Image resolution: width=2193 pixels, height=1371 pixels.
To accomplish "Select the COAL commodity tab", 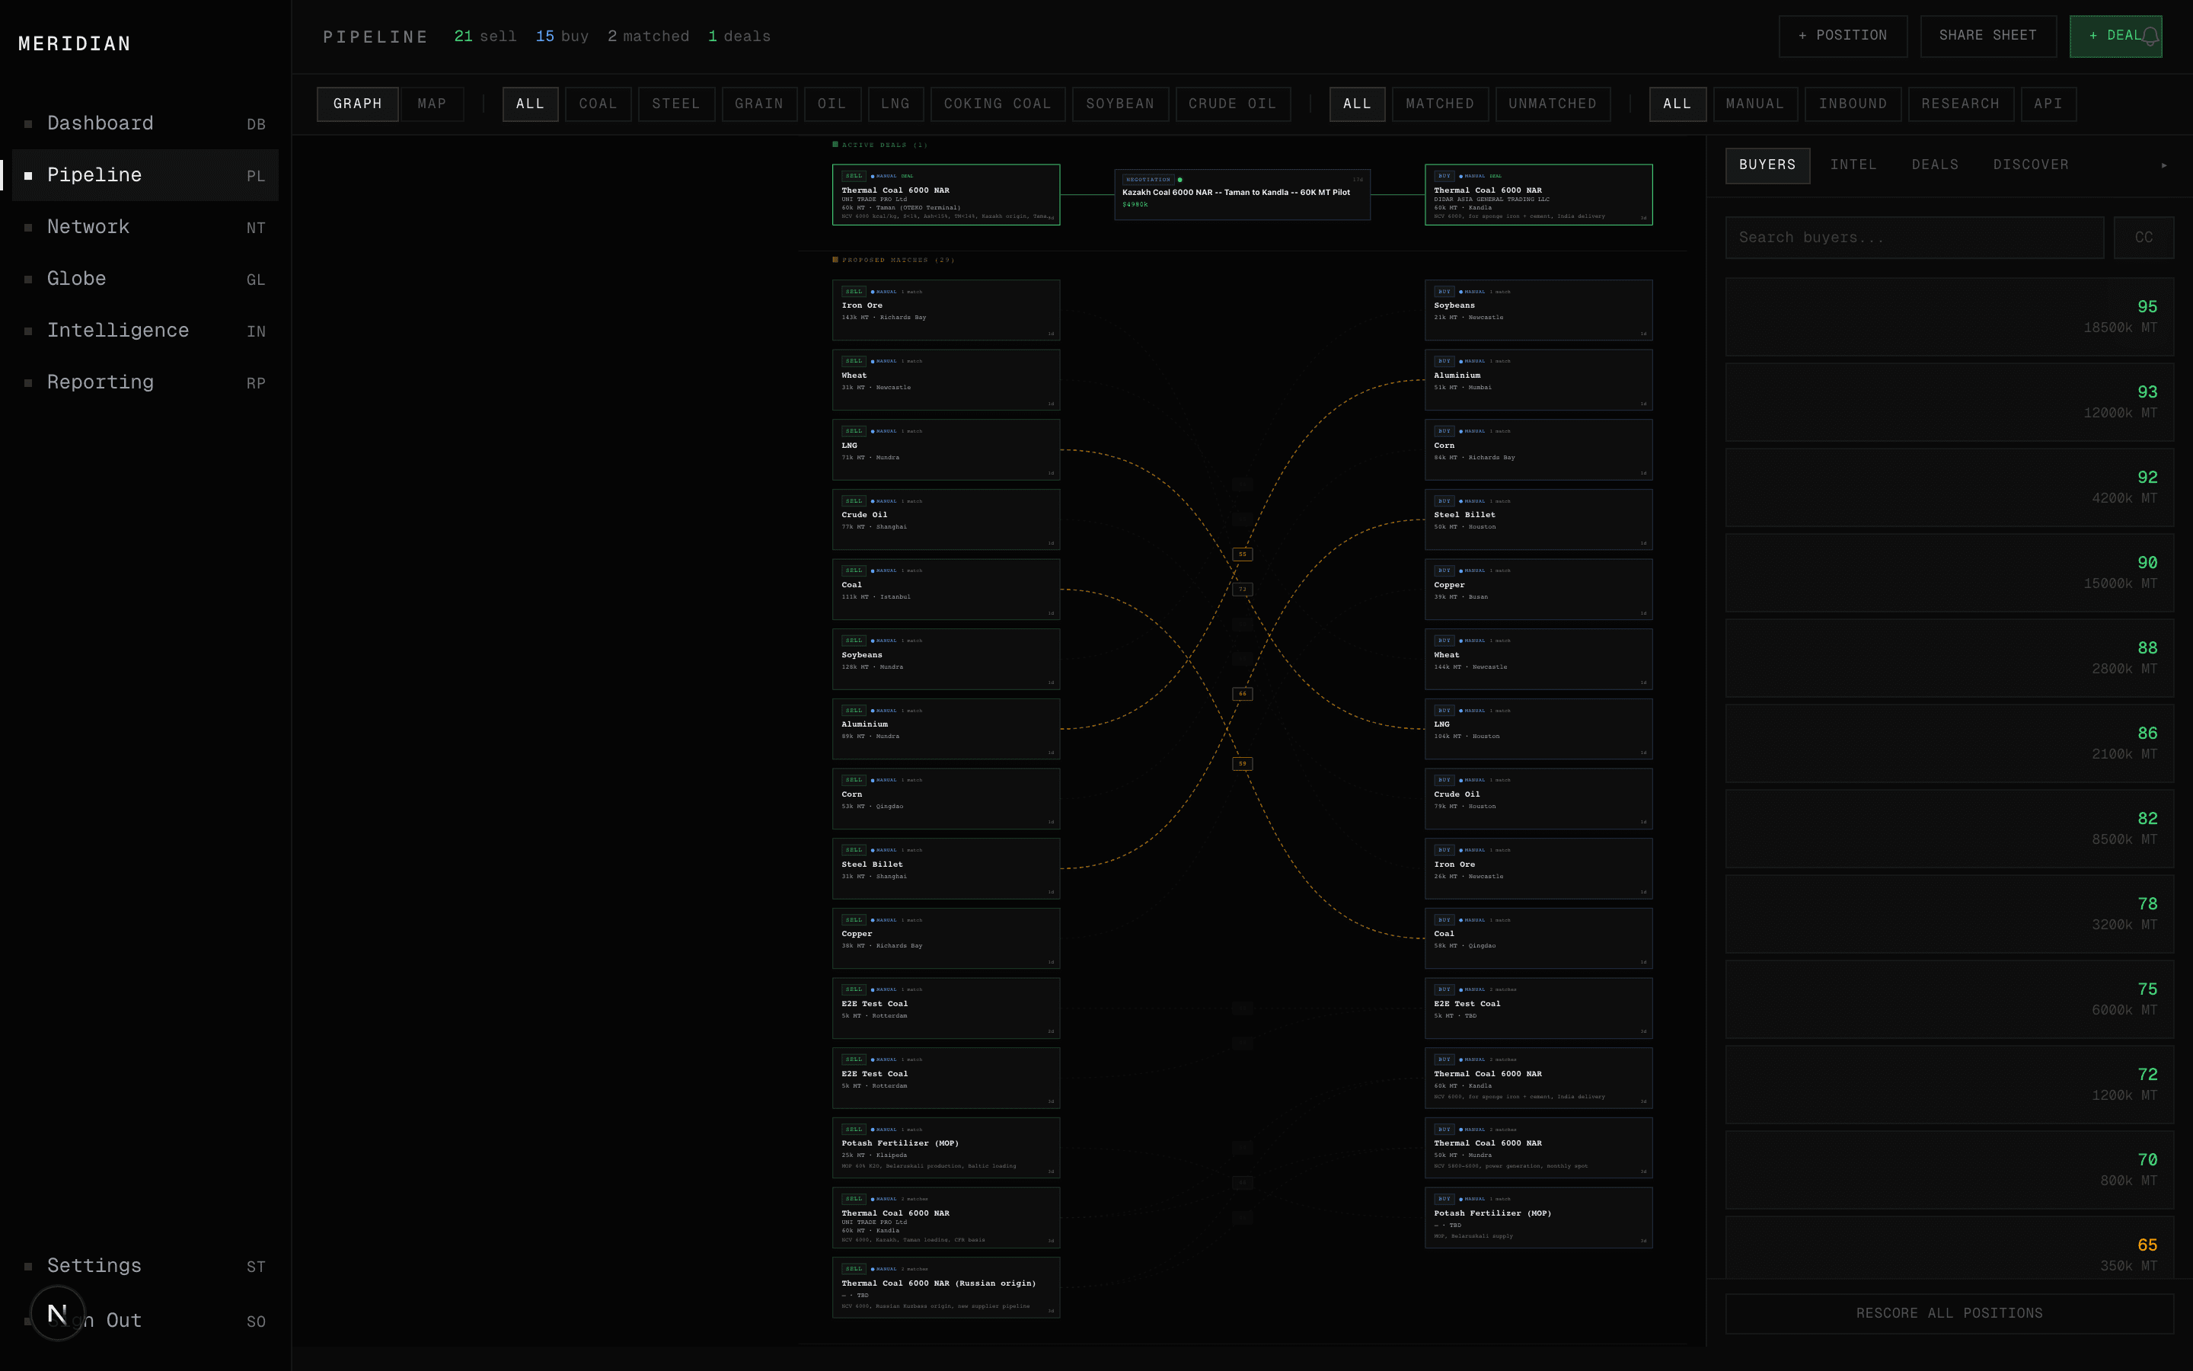I will click(598, 104).
